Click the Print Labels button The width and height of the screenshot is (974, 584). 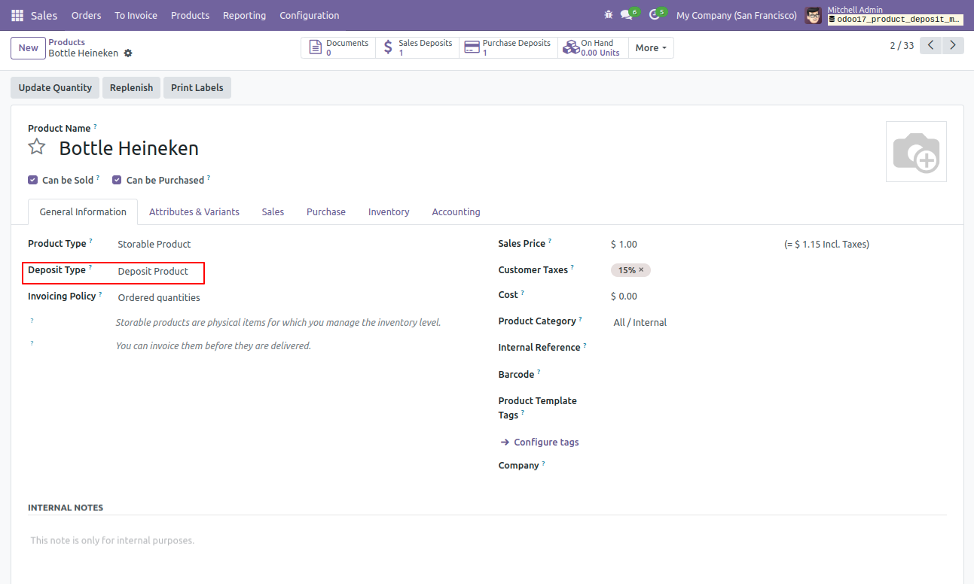click(197, 87)
